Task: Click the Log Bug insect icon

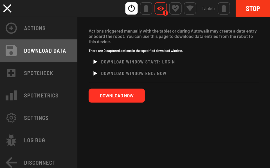Action: tap(11, 140)
